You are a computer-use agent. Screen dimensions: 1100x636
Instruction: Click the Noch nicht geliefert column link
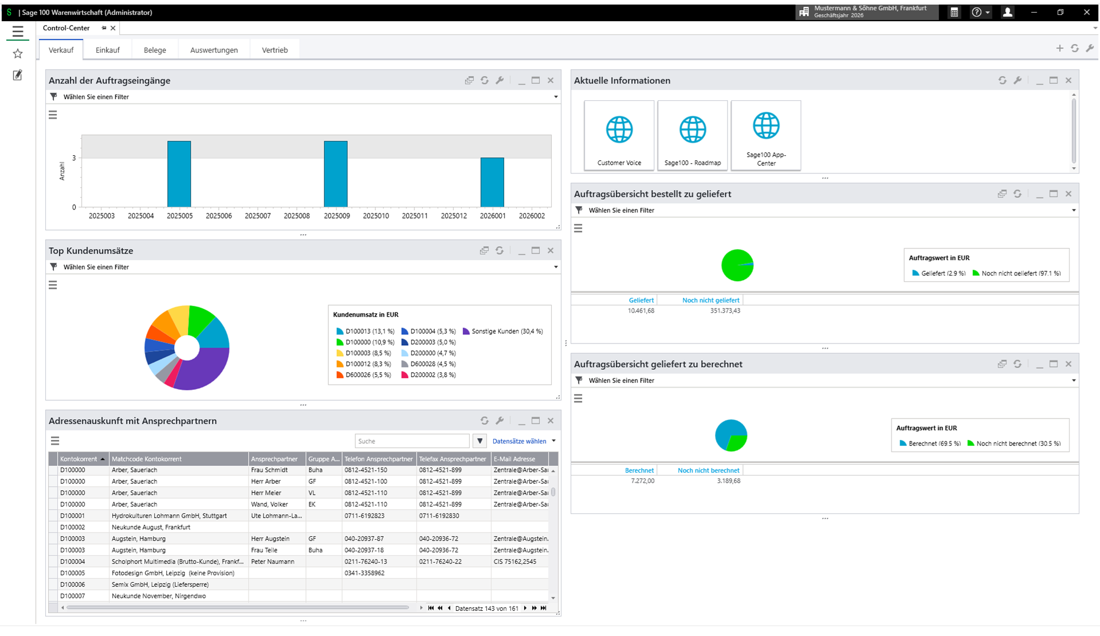click(x=710, y=300)
